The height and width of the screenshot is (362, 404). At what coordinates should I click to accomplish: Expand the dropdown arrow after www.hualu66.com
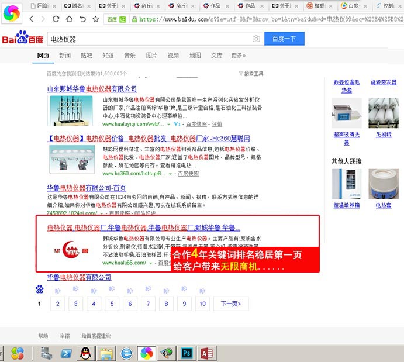pos(151,263)
